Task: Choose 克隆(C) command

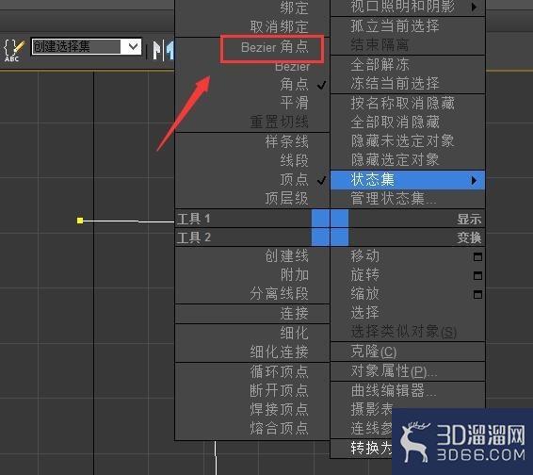Action: 374,352
